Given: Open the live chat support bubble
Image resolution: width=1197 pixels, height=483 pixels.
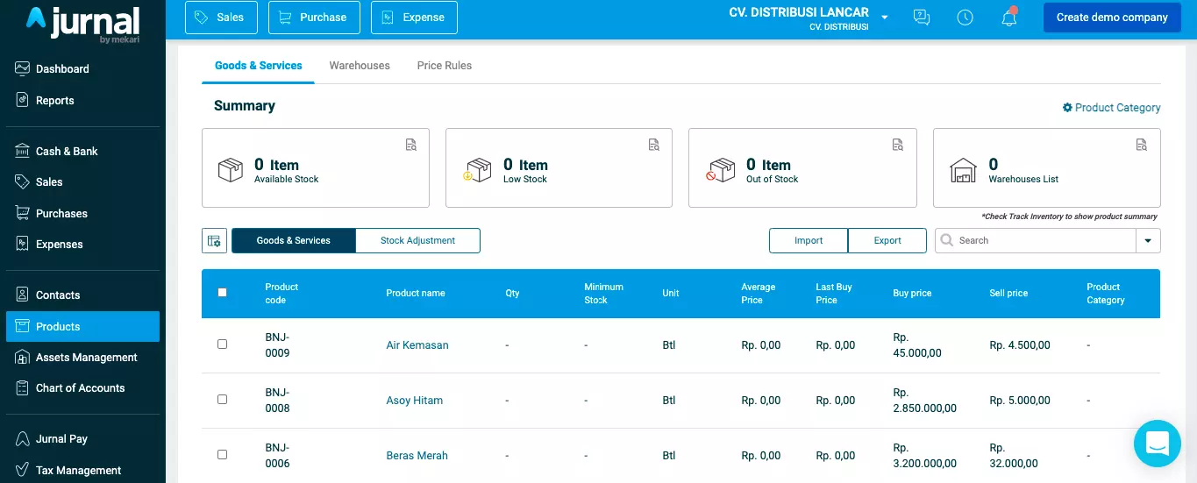Looking at the screenshot, I should (x=1158, y=444).
